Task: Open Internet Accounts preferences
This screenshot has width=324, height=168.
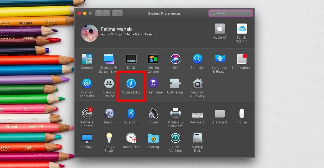Action: pos(87,84)
